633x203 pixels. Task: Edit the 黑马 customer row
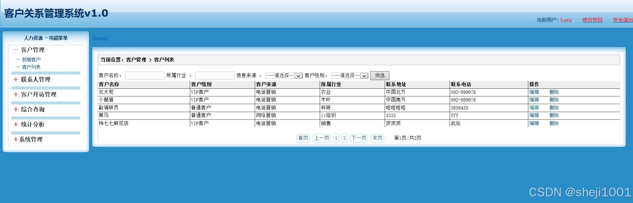(x=534, y=115)
